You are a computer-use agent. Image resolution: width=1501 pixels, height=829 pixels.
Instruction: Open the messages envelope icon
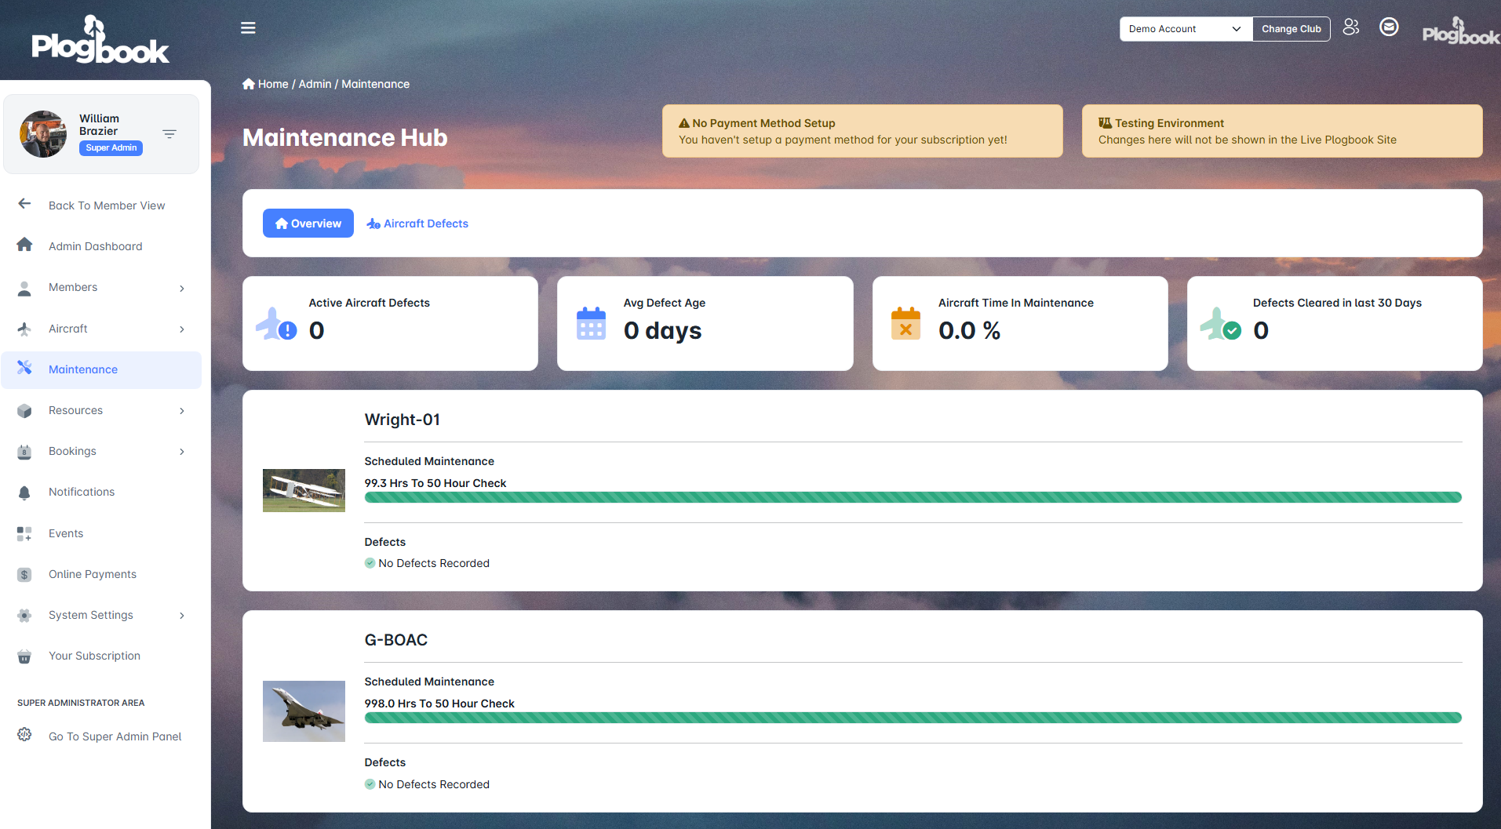1389,27
